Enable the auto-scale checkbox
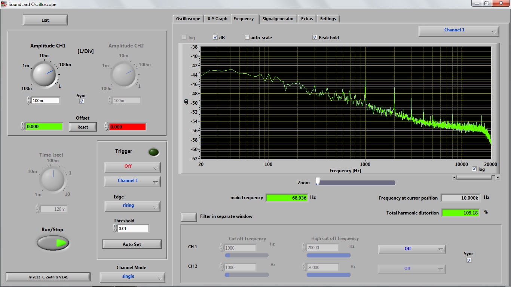The image size is (511, 287). [x=247, y=37]
